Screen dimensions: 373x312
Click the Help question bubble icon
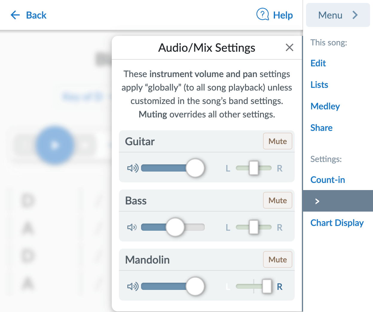point(263,15)
